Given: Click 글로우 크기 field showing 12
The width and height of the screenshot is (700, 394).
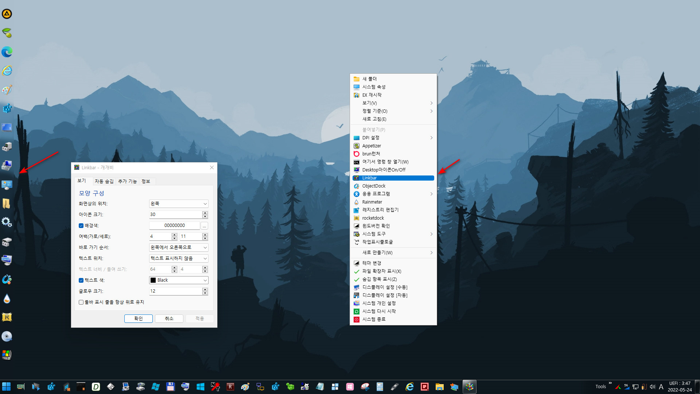Looking at the screenshot, I should (x=175, y=291).
